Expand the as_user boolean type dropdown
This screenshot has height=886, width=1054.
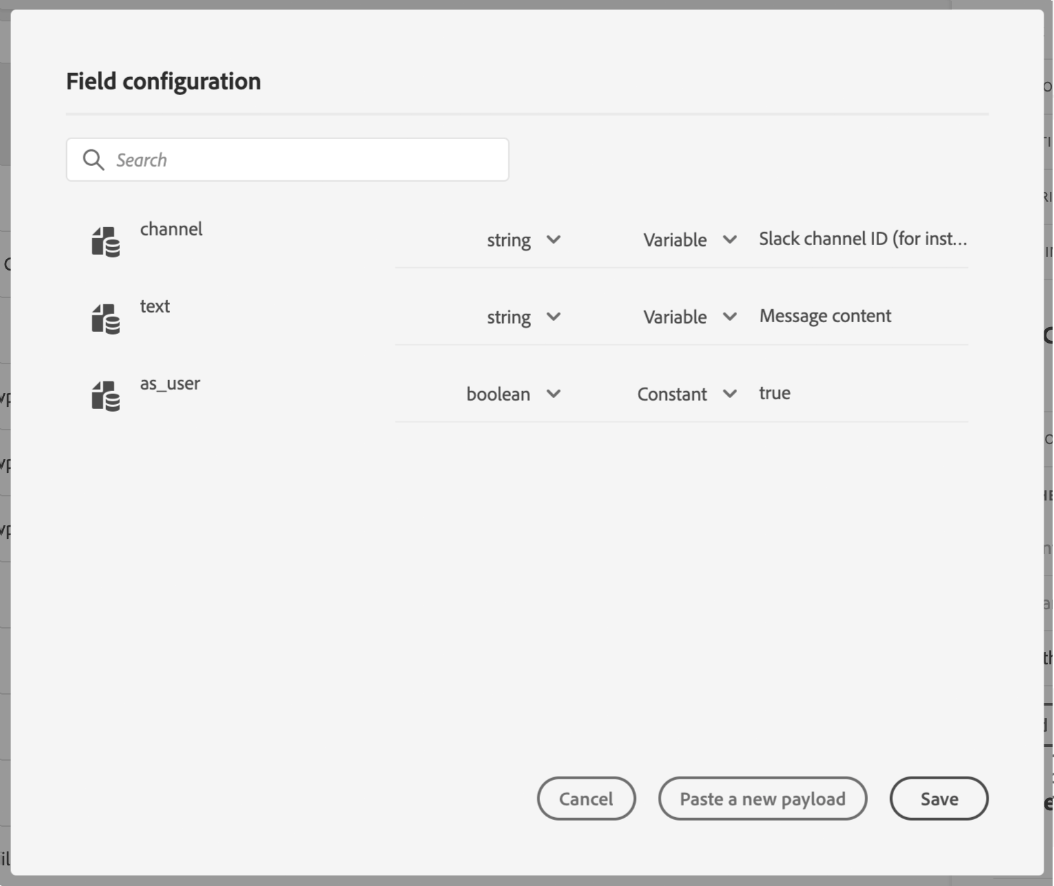tap(513, 394)
